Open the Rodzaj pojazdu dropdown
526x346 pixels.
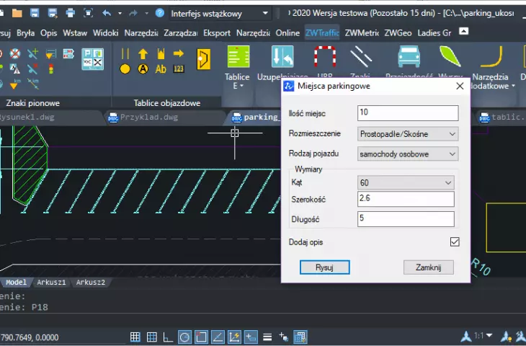(408, 154)
